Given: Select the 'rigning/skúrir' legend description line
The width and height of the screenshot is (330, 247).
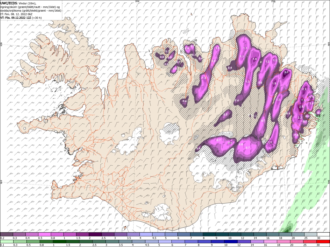Looking at the screenshot, I should 30,7.
